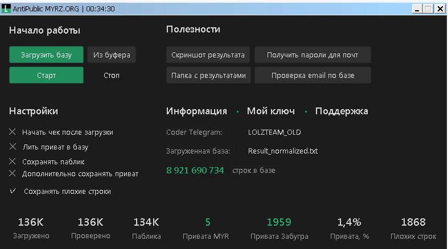Screen dimensions: 448x249
Task: Open Папка с результатами folder
Action: (208, 76)
